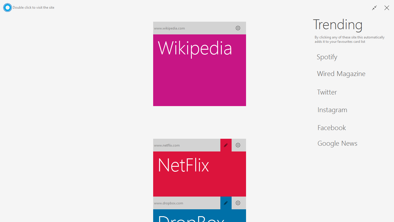The height and width of the screenshot is (222, 394).
Task: Click the 'Double click to visit the site' hint
Action: pos(33,8)
